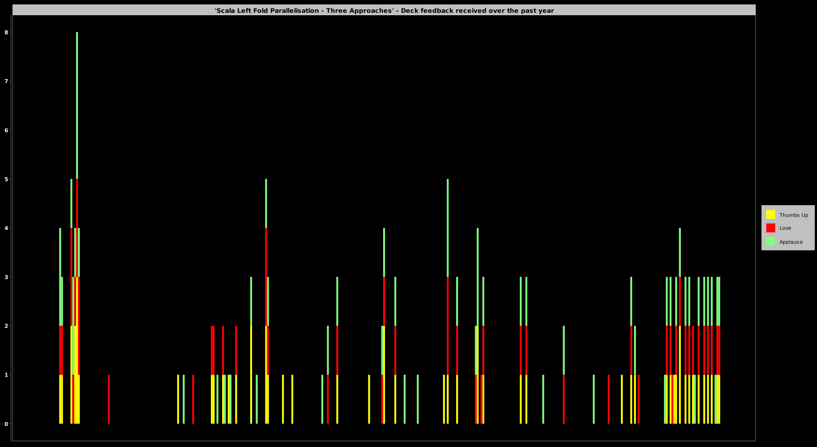
Task: Click the y-axis label 3
Action: pos(7,277)
